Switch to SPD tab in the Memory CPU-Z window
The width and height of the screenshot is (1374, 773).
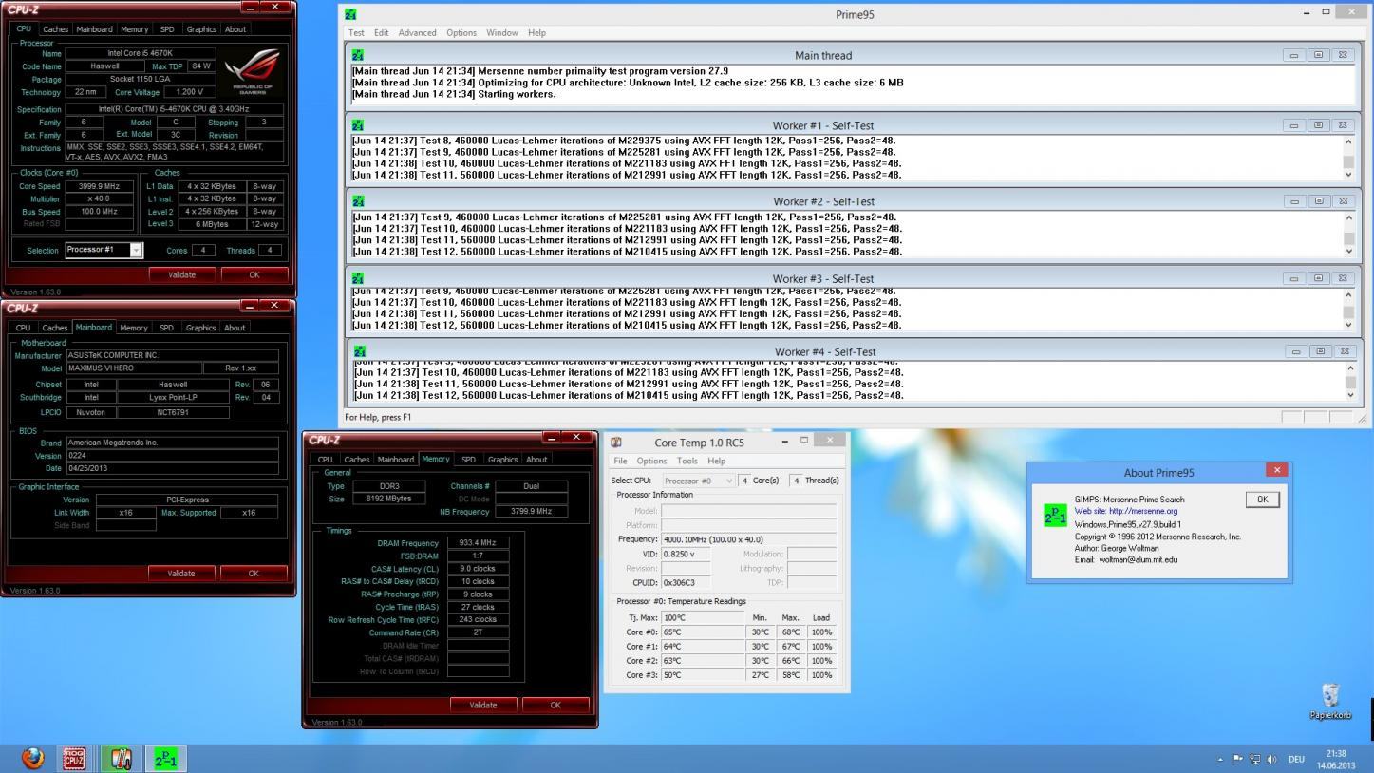coord(468,460)
